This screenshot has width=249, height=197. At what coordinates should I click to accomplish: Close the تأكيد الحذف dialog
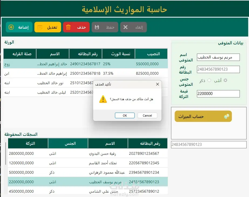[157, 84]
